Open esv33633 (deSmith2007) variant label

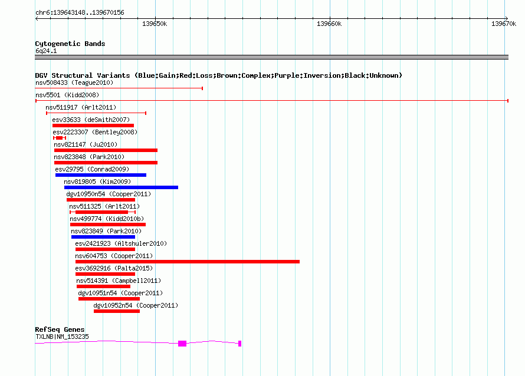click(91, 120)
